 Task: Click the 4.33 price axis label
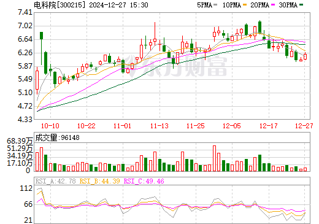point(25,119)
